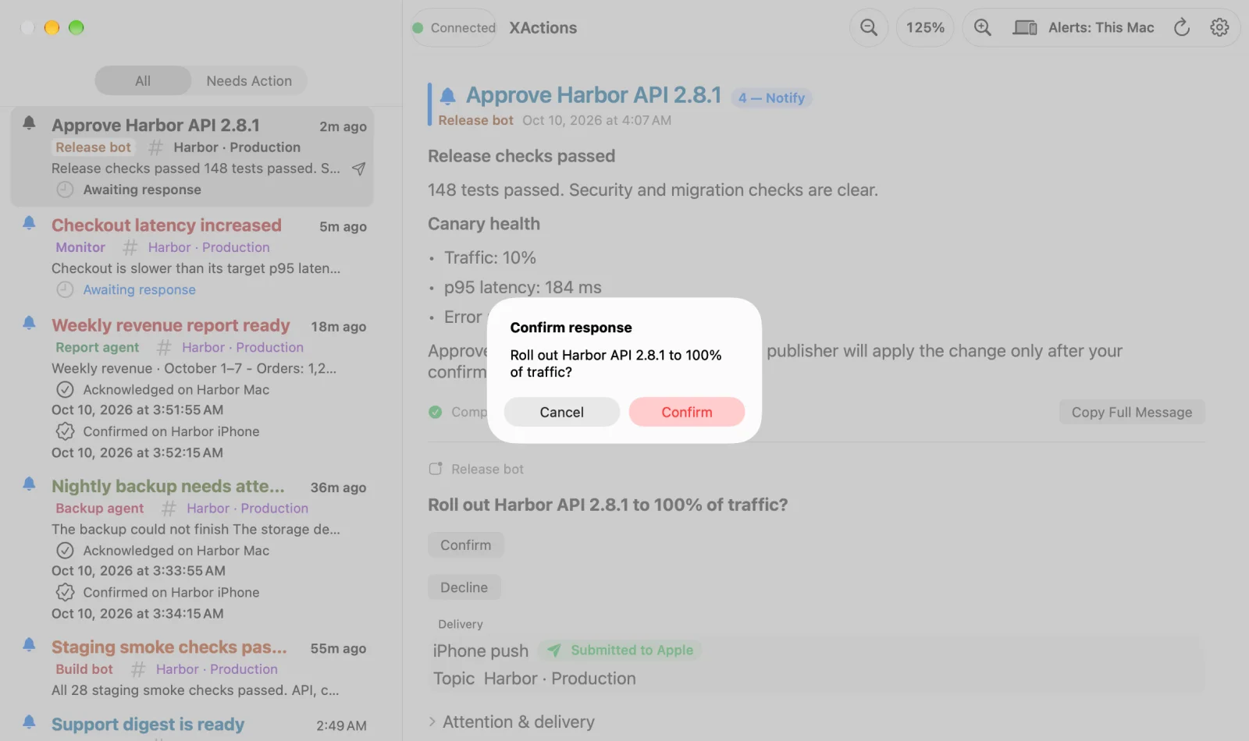Select the Checkout latency increased notification
Image resolution: width=1249 pixels, height=741 pixels.
[x=192, y=257]
